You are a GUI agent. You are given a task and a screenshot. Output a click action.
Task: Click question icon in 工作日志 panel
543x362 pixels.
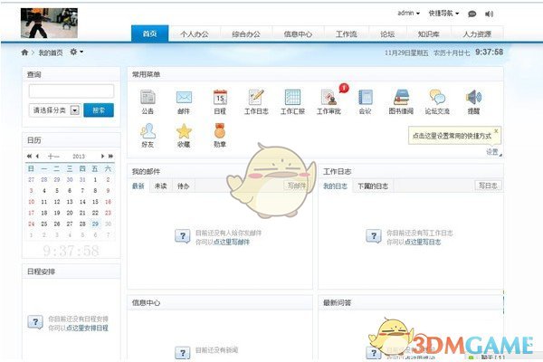(x=374, y=236)
